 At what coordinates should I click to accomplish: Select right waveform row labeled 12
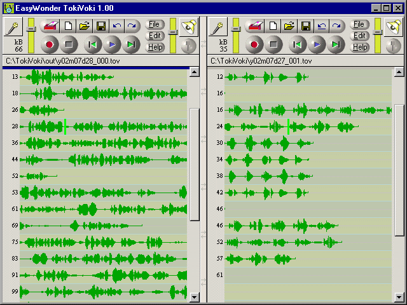pyautogui.click(x=308, y=77)
